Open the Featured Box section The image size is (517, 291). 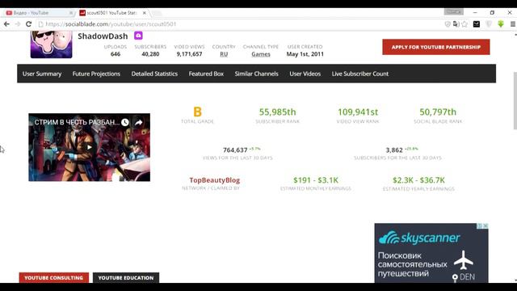click(x=206, y=74)
